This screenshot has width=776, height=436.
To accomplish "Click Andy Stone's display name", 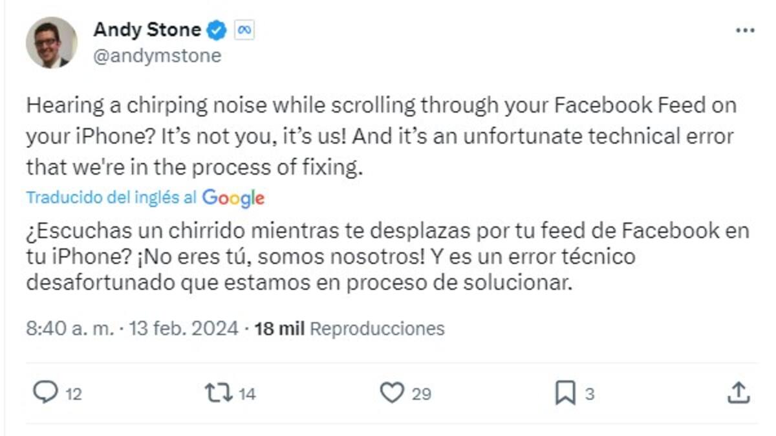I will click(148, 29).
